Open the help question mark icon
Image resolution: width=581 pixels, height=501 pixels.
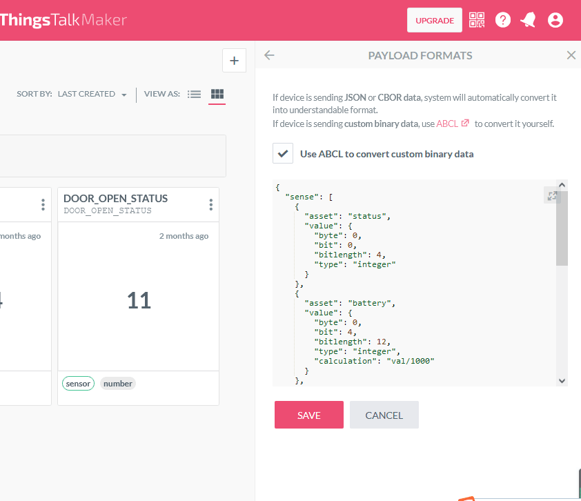(503, 20)
